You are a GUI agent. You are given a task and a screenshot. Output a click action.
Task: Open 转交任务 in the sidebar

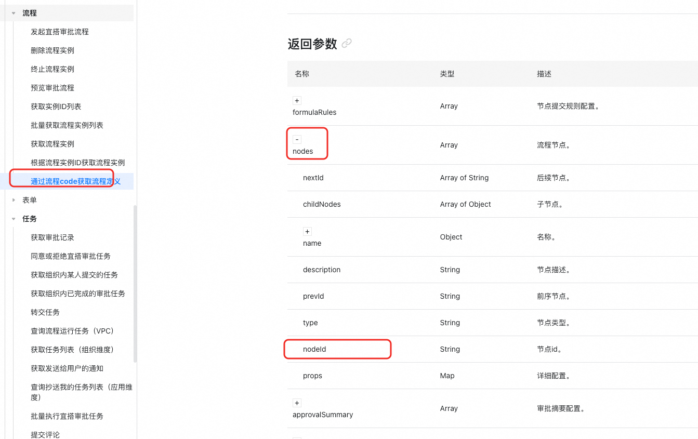click(45, 312)
